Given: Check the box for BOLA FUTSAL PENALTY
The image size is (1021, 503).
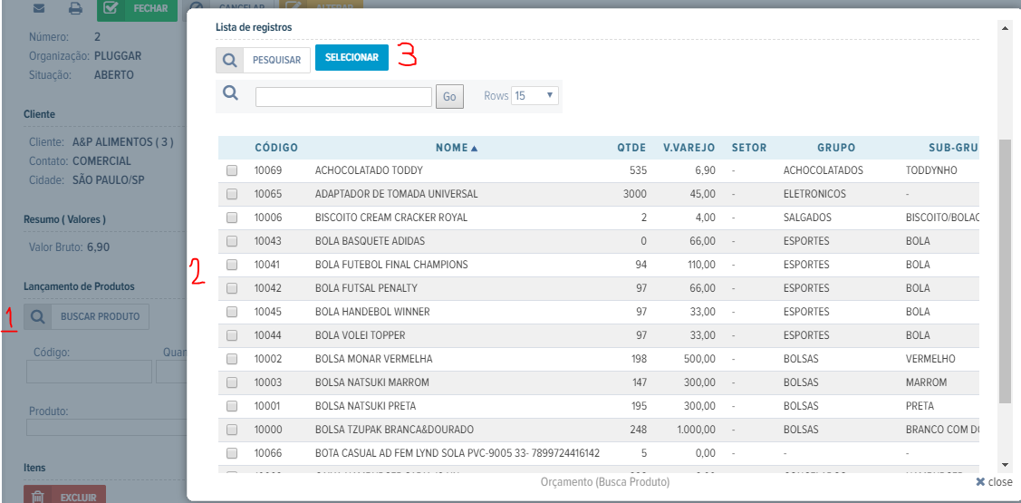Looking at the screenshot, I should (232, 288).
